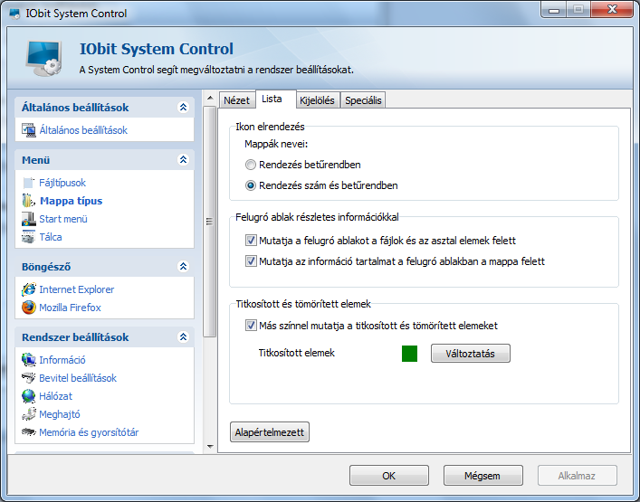Screen dimensions: 640x502
Task: Switch to the Nézet tab
Action: [237, 100]
